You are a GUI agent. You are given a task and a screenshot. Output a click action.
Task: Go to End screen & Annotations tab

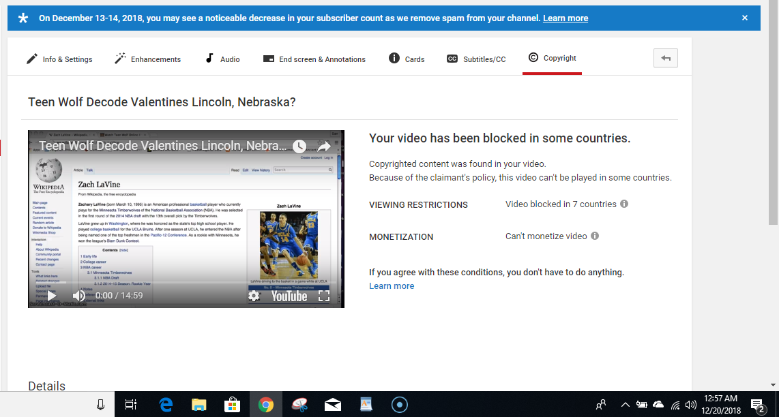tap(314, 59)
